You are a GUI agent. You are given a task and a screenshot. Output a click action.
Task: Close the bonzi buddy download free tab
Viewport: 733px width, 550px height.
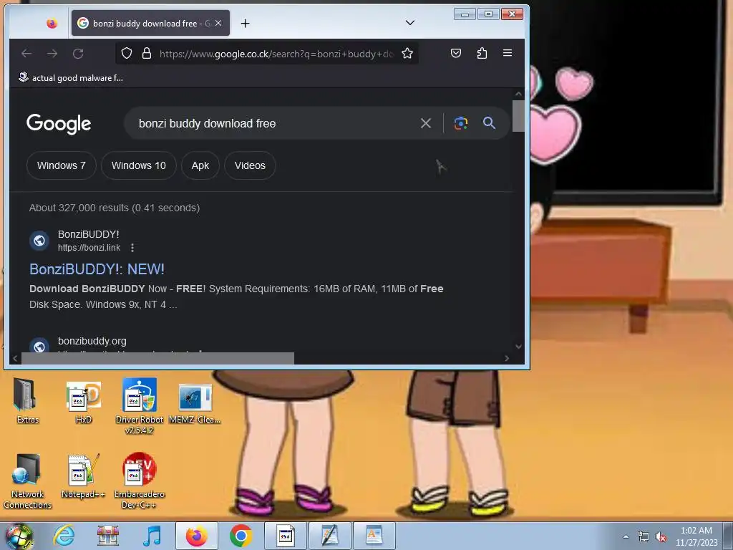[218, 23]
